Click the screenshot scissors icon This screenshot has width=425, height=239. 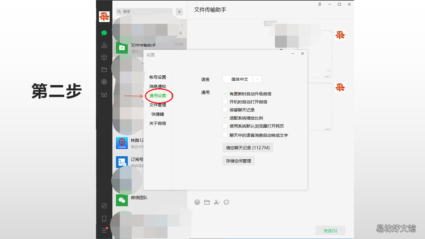[217, 202]
